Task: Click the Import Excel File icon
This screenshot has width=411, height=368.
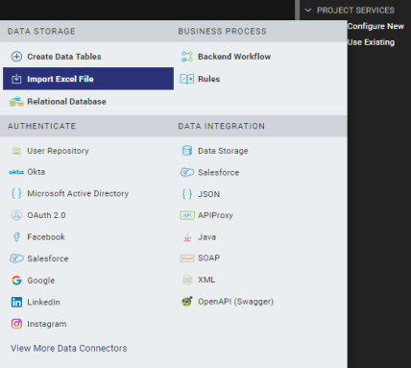Action: coord(16,79)
